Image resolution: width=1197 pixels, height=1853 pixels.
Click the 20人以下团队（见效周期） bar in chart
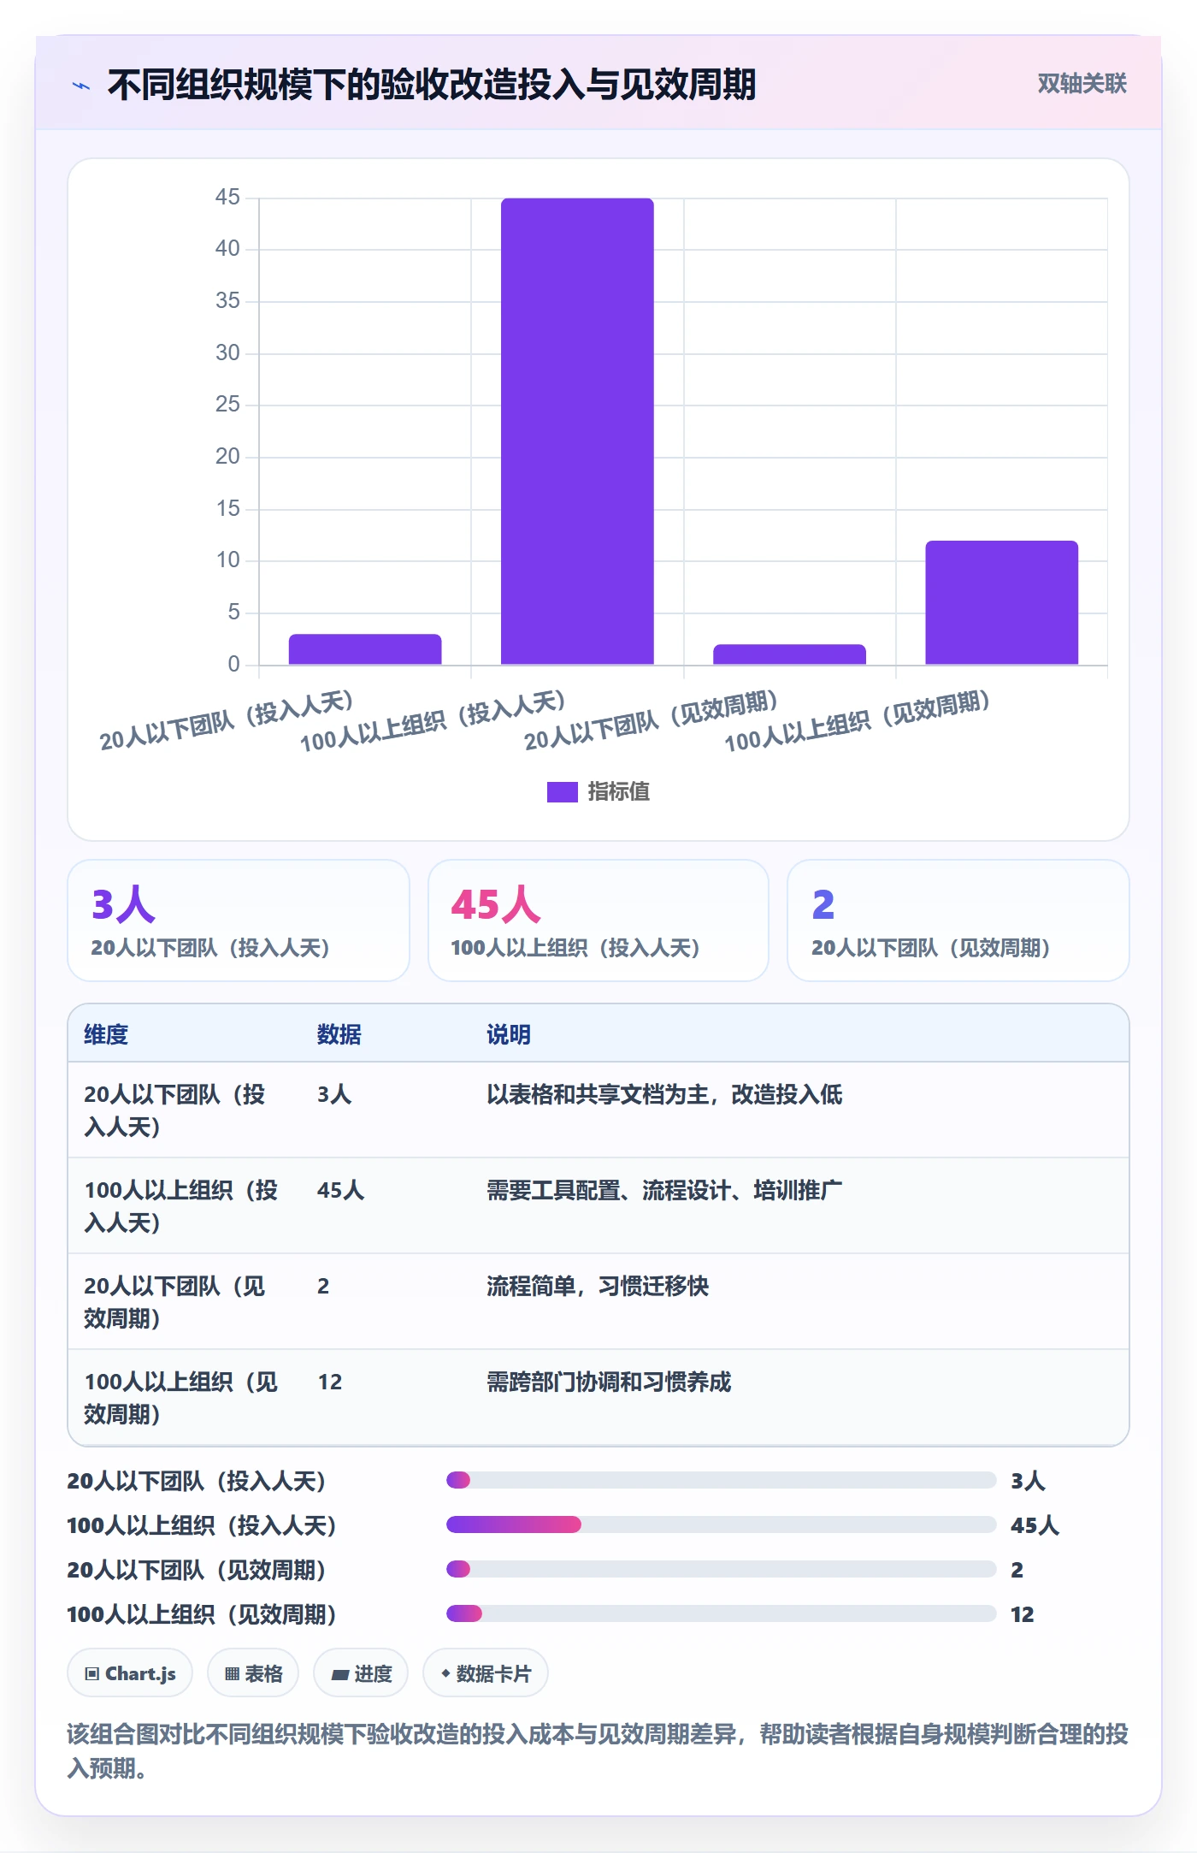789,654
